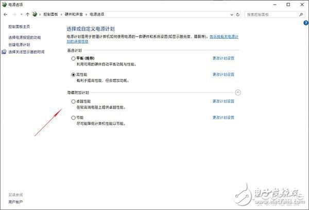Select the 高性能 power plan

tap(73, 75)
